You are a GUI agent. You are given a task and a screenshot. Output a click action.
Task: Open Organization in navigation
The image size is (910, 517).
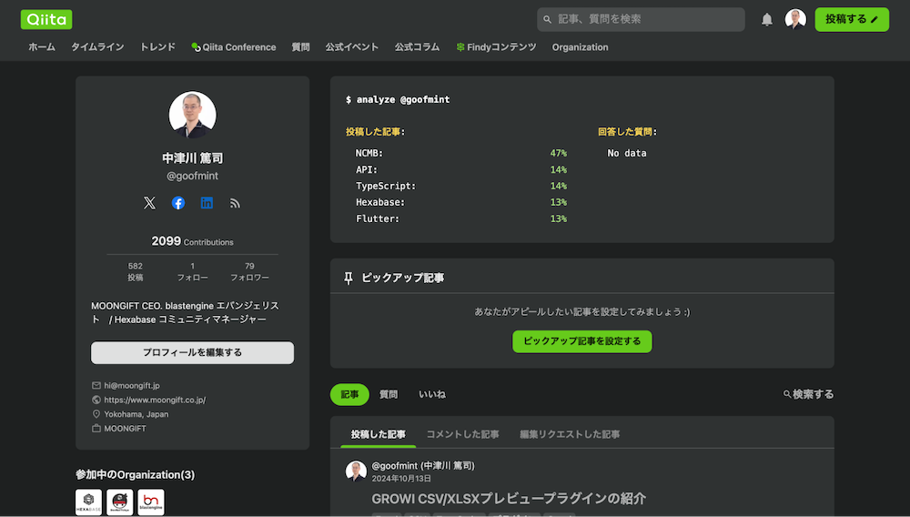(580, 47)
